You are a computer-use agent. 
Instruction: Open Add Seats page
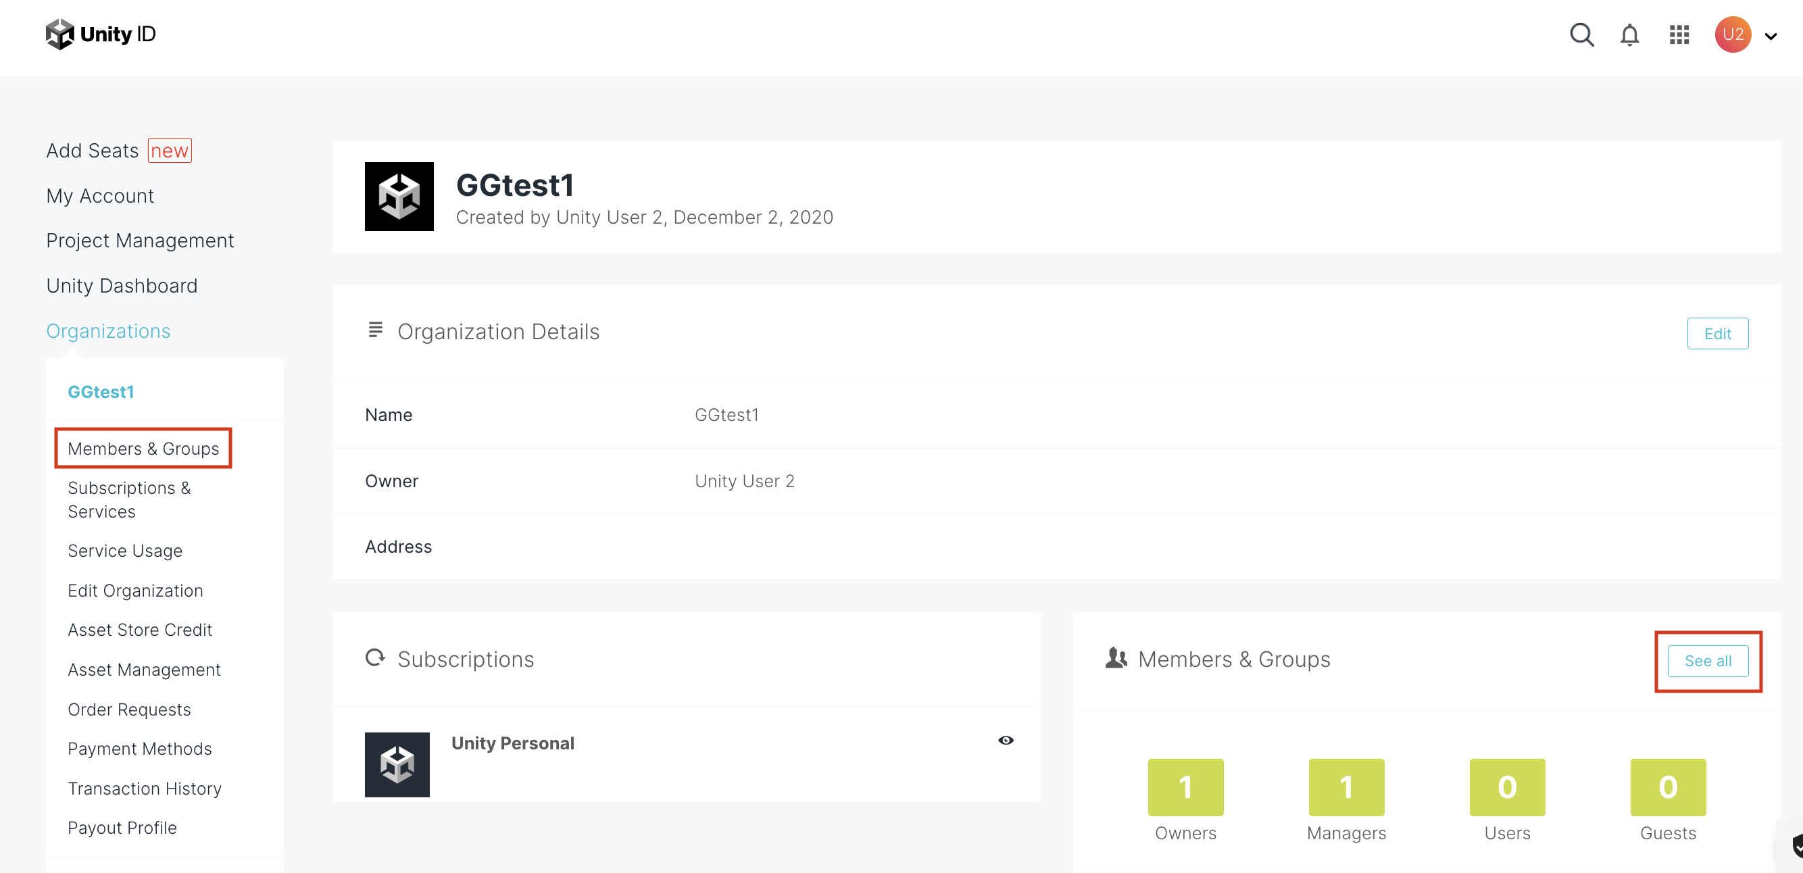[93, 150]
